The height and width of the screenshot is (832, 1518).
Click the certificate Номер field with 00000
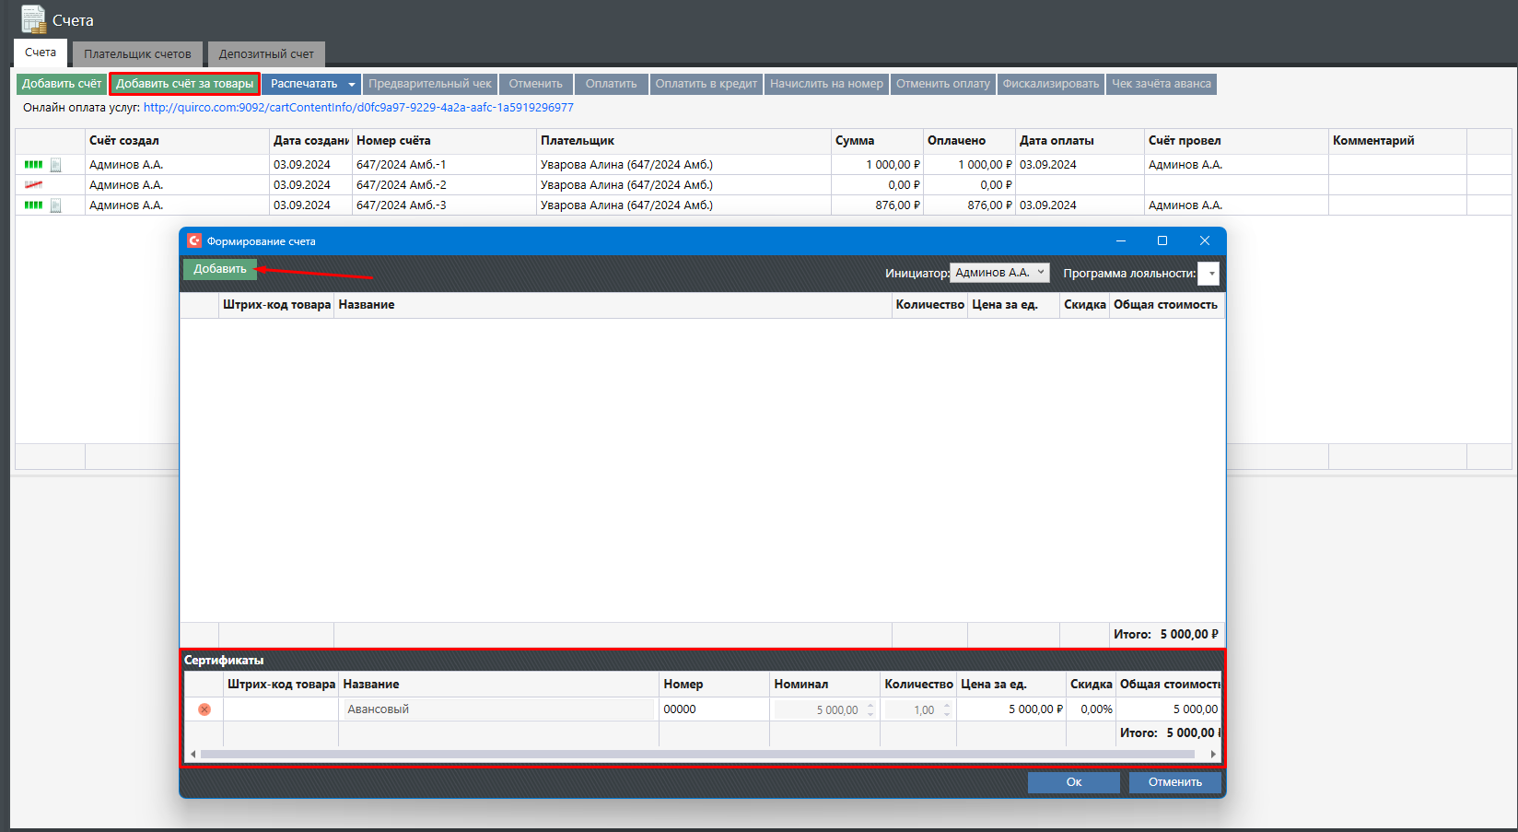(x=713, y=709)
